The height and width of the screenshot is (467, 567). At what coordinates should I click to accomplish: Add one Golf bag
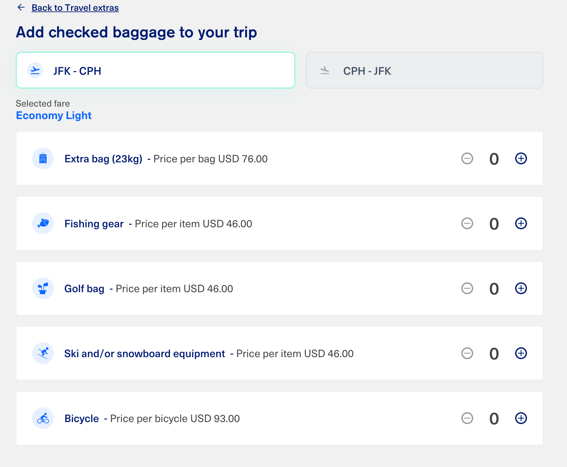(521, 289)
